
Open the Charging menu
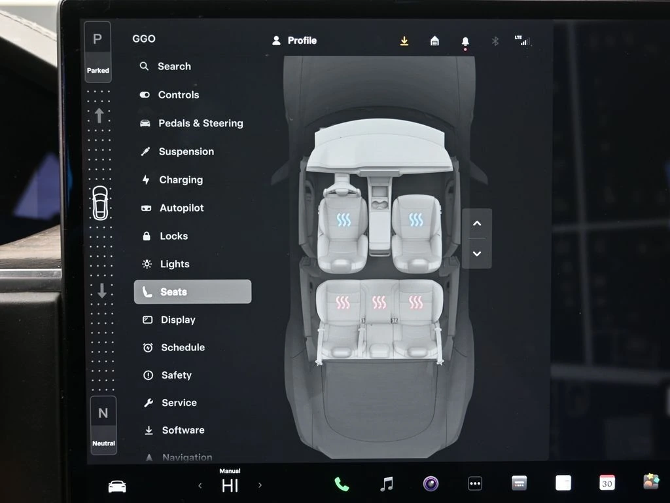point(181,179)
